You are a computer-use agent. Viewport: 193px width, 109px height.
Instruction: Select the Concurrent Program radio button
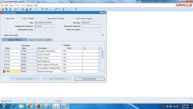(75, 18)
